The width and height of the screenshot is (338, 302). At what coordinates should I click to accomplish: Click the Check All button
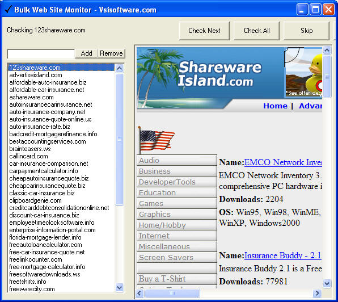256,31
